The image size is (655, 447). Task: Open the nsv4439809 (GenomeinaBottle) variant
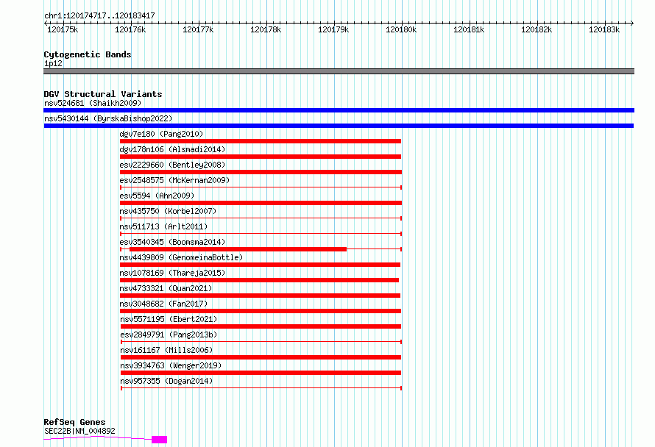coord(181,257)
